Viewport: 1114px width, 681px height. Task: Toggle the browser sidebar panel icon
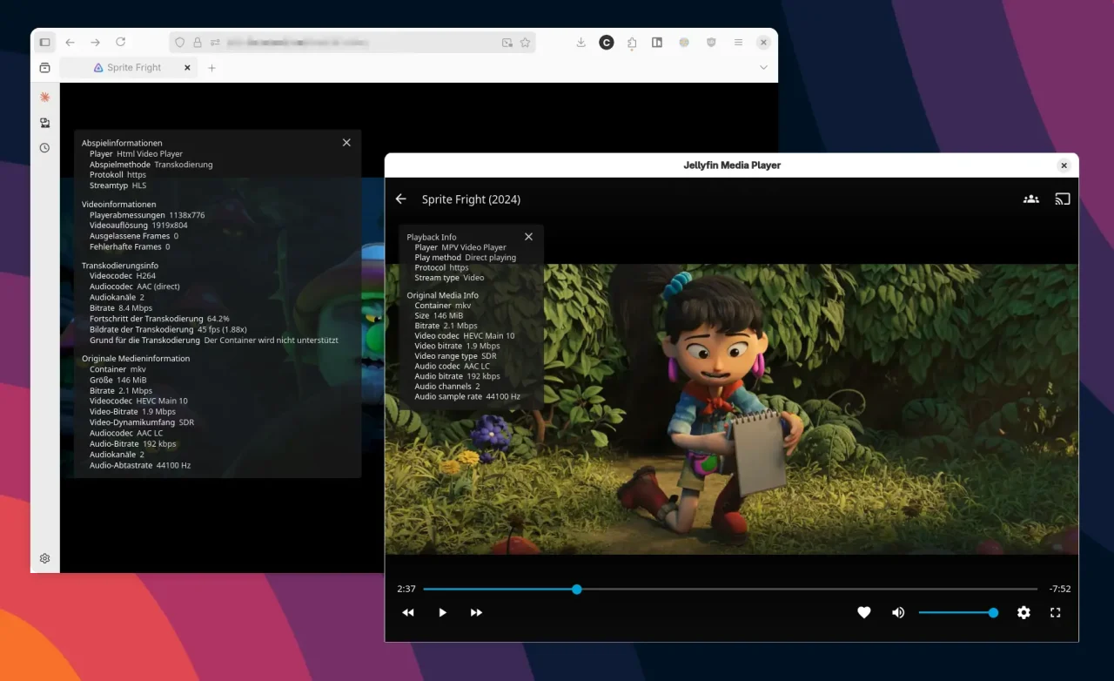pos(657,42)
